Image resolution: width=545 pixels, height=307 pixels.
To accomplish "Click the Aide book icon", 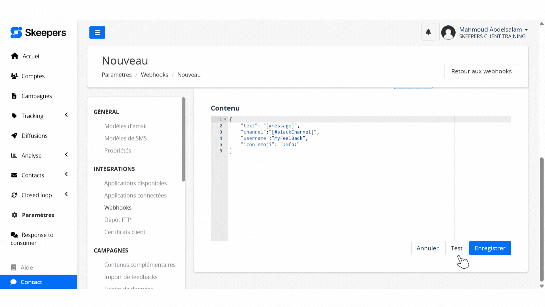I will (x=13, y=267).
